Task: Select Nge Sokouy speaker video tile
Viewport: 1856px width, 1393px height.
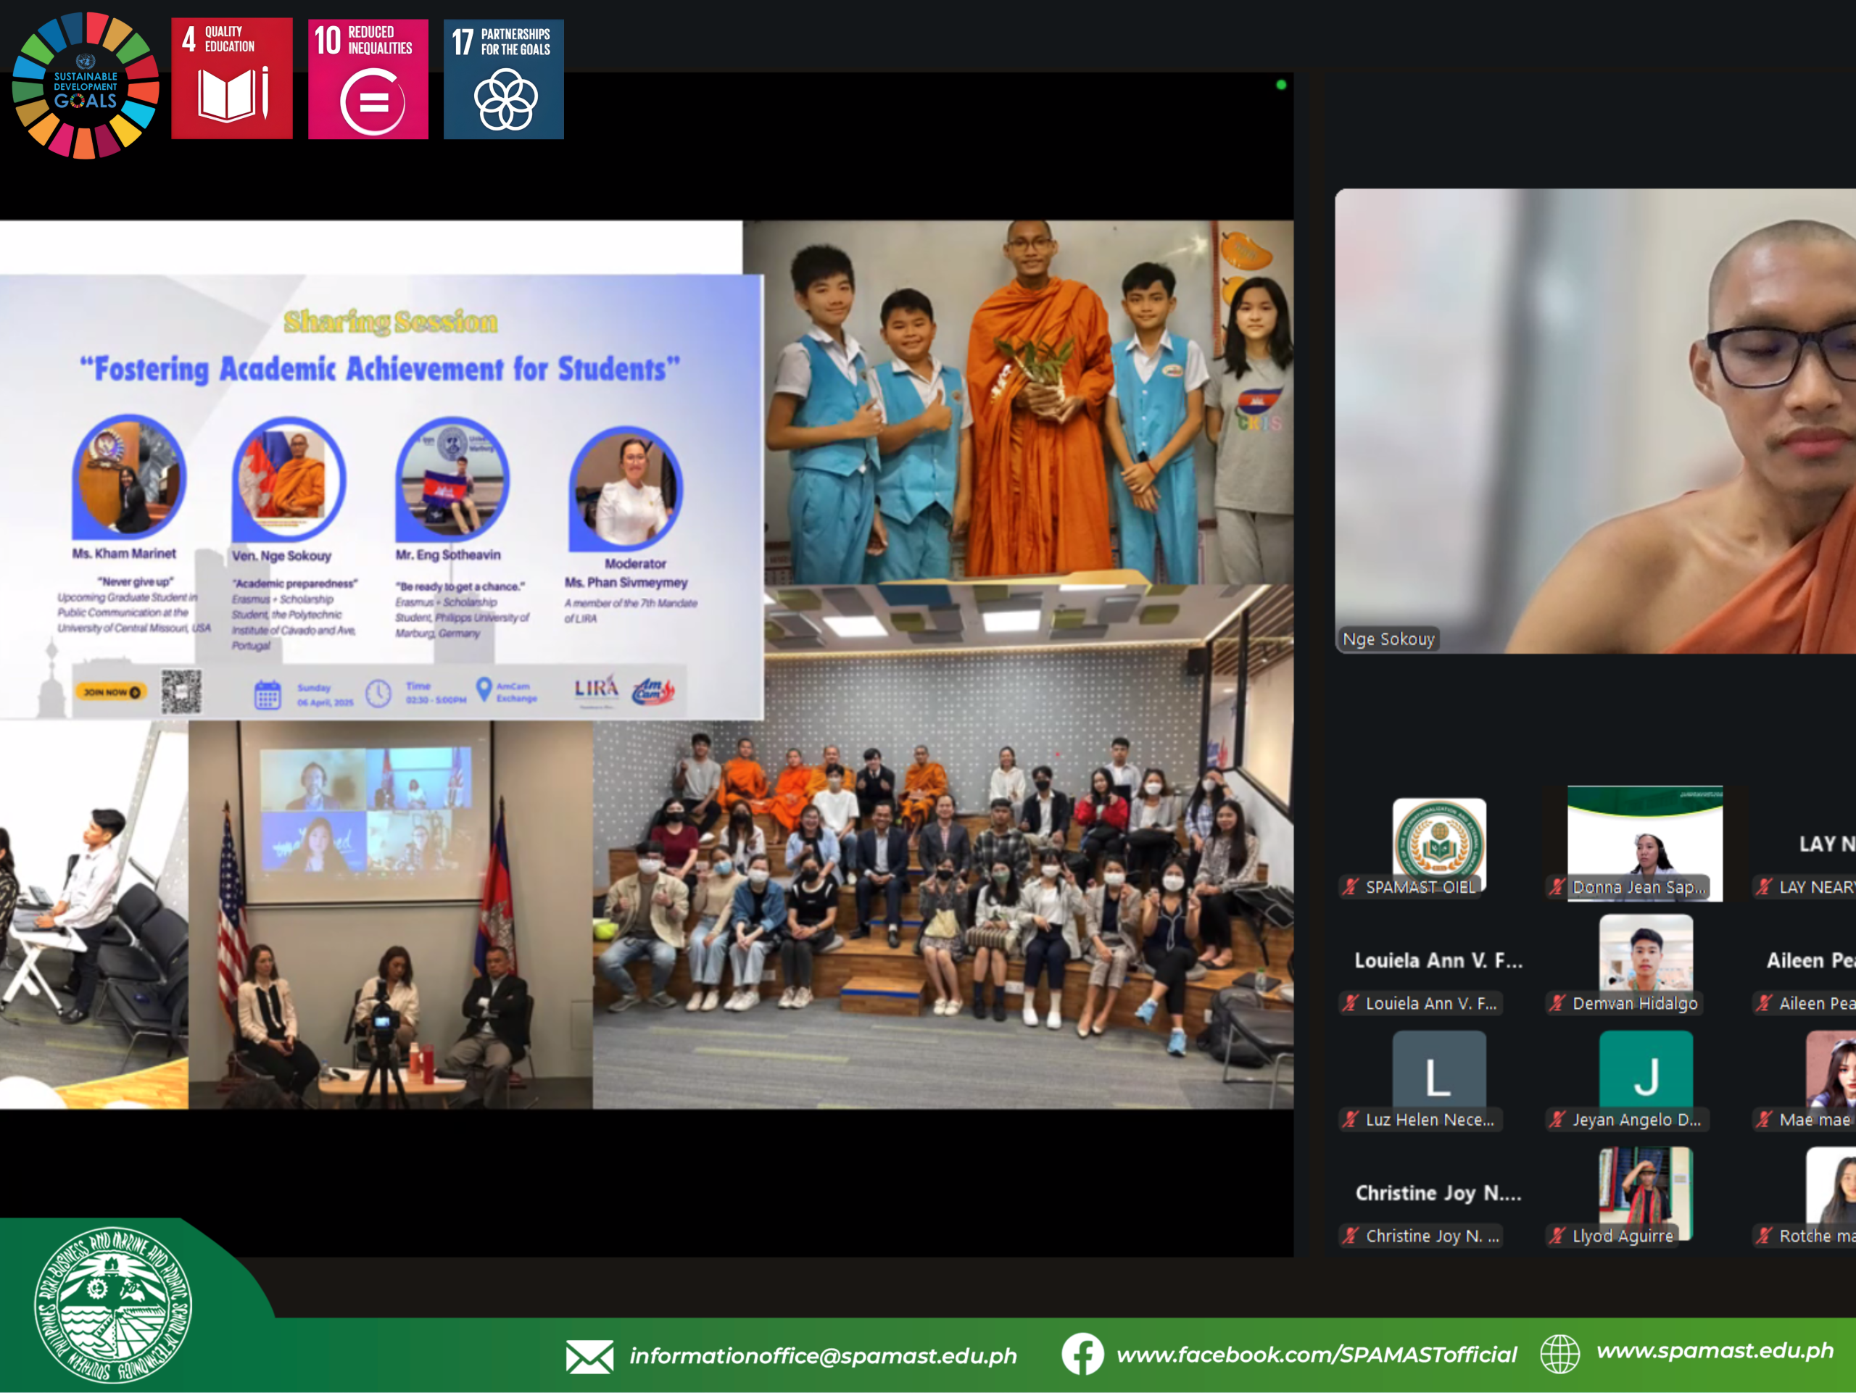Action: click(x=1594, y=420)
